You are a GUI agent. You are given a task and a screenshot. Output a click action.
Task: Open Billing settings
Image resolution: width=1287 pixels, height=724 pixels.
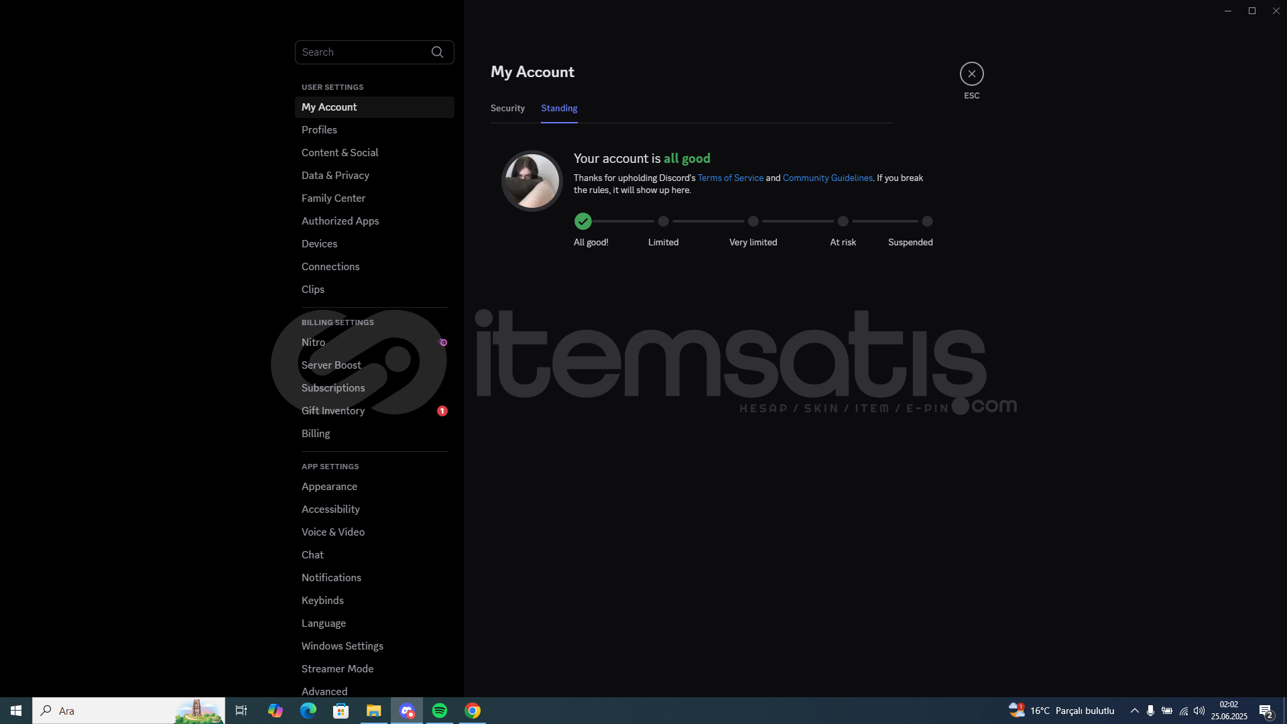374,434
